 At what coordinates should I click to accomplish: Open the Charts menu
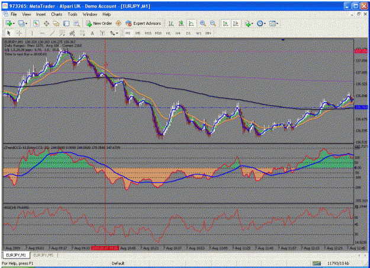57,14
